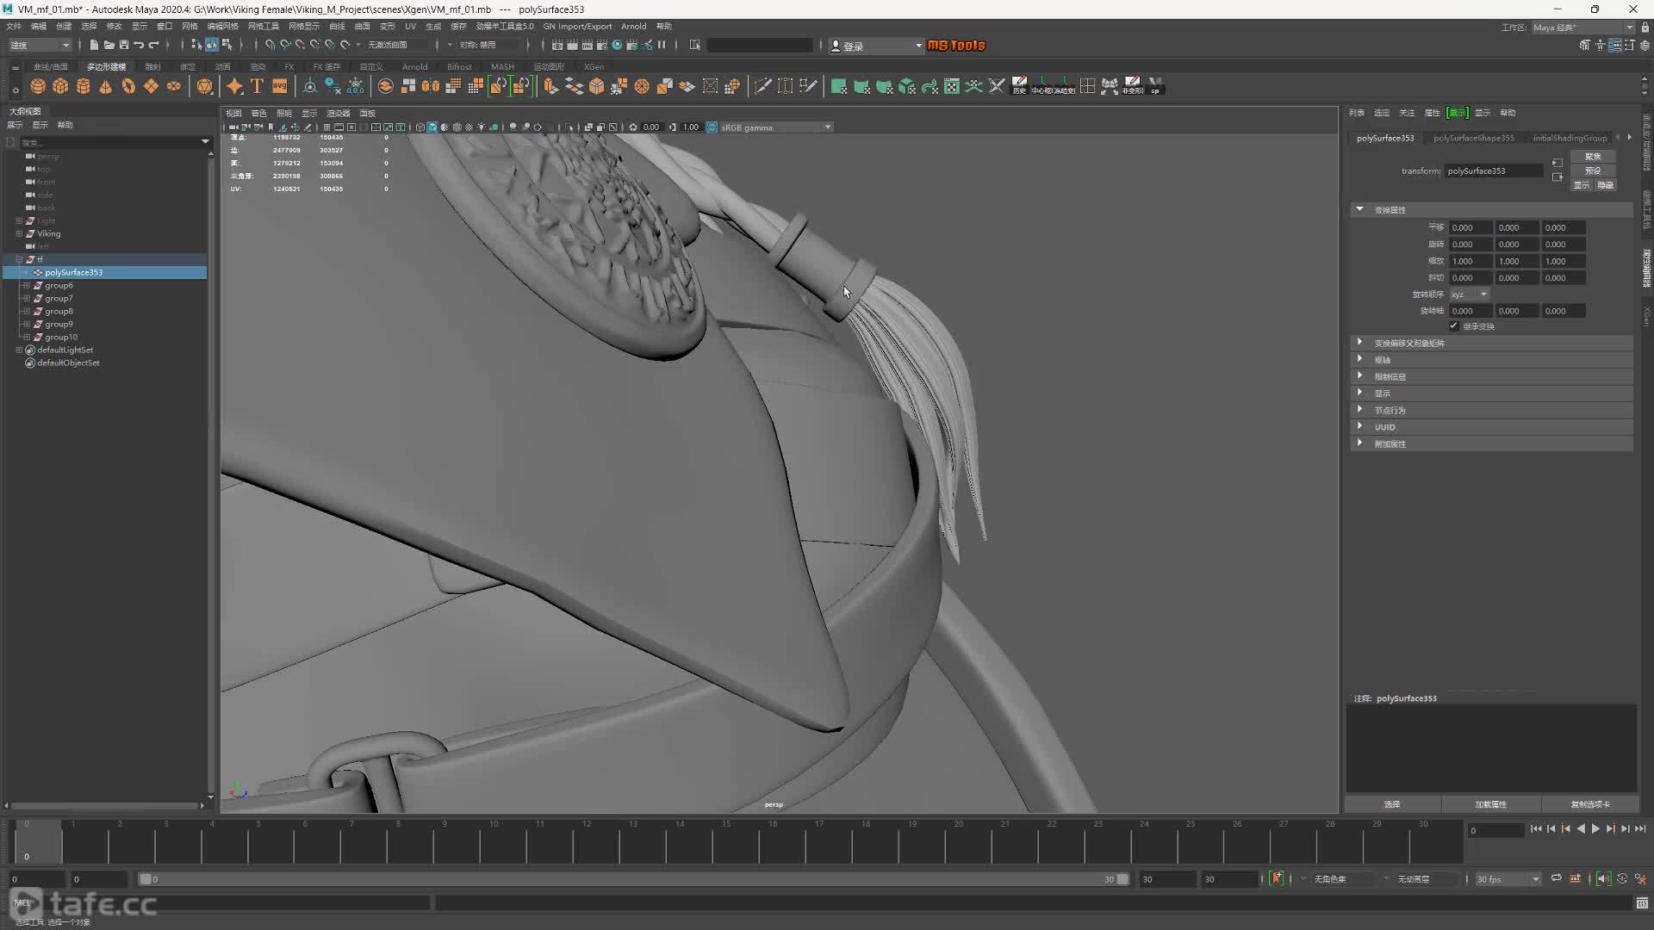1654x930 pixels.
Task: Click the Pause viewport icon in status line
Action: click(x=662, y=45)
